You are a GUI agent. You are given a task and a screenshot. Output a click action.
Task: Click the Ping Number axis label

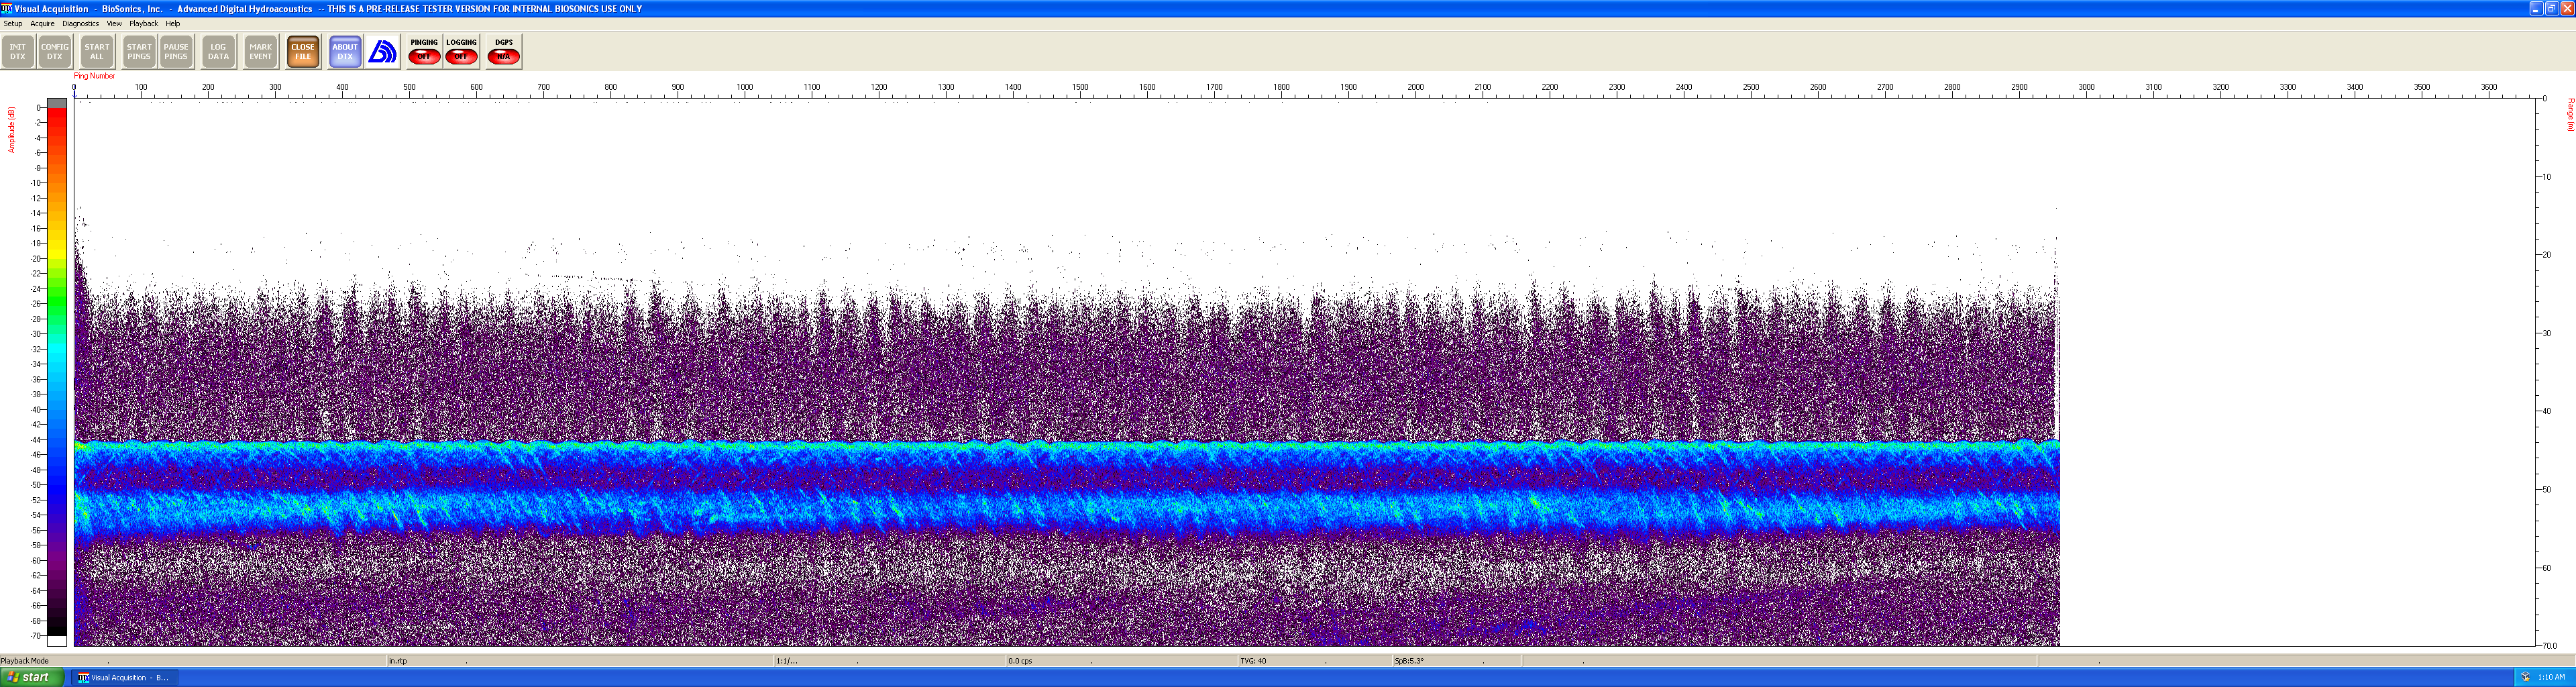click(x=94, y=76)
